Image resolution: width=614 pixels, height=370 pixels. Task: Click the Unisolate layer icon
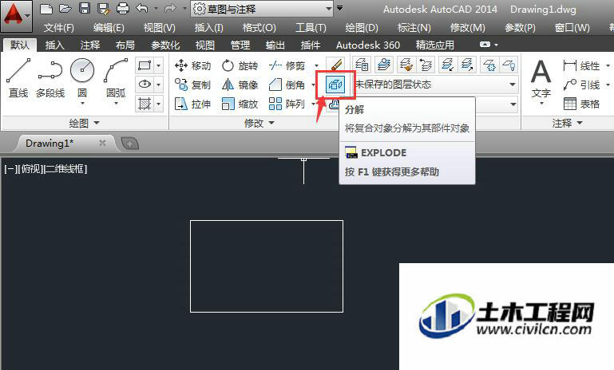click(x=467, y=65)
